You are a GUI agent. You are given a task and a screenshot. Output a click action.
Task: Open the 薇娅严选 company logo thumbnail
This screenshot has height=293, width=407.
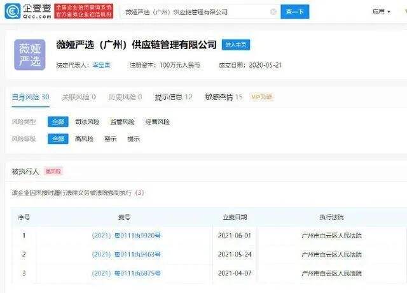(30, 55)
